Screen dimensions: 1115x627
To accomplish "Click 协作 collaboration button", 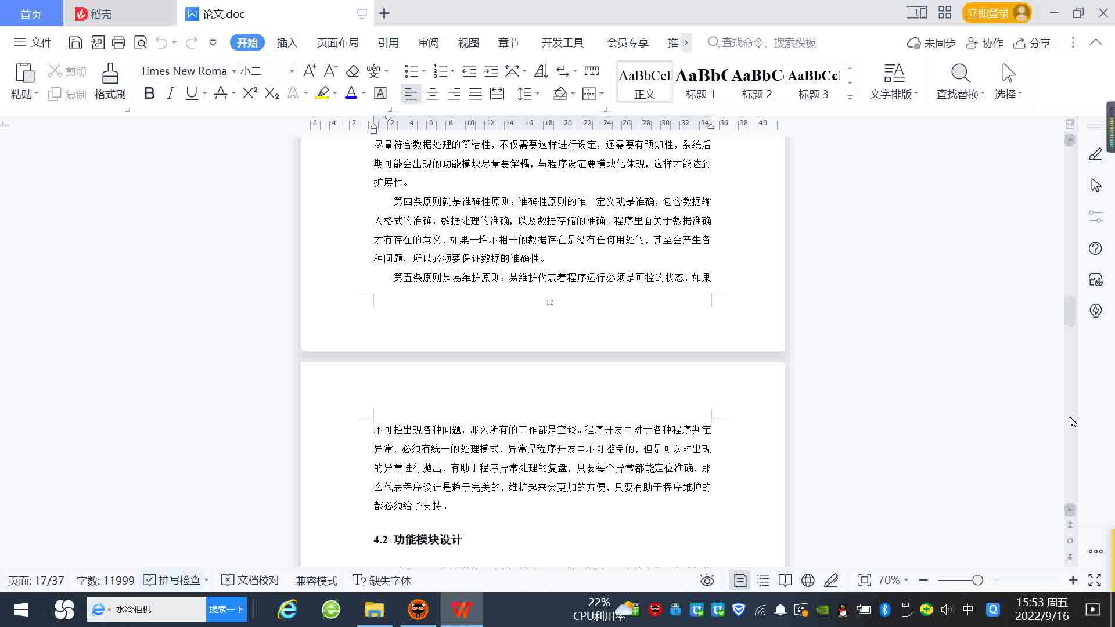I will click(x=985, y=42).
